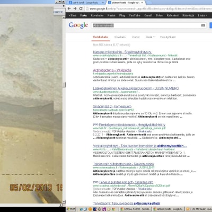Open the folder quick launch icon

(109, 209)
